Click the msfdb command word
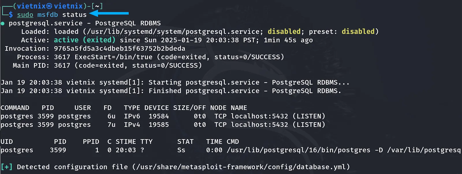 [48, 15]
